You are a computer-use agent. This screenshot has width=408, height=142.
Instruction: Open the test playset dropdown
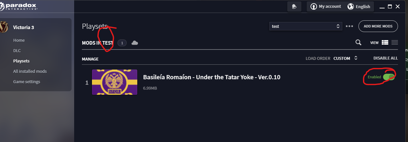(x=306, y=26)
